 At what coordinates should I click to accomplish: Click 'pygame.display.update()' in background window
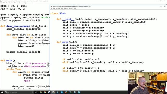click(x=23, y=52)
